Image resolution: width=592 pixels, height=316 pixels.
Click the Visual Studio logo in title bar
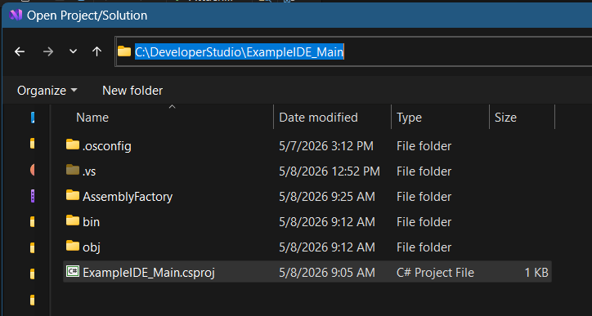click(16, 15)
